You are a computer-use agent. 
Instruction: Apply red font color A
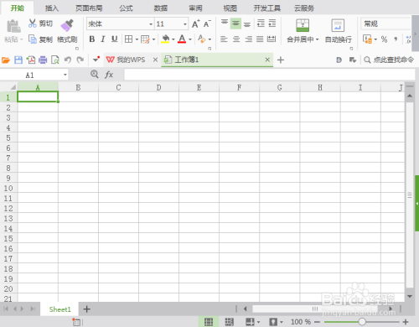click(x=182, y=39)
